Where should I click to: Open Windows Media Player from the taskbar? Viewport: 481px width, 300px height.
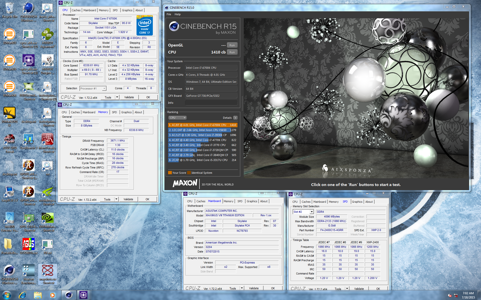(x=53, y=295)
